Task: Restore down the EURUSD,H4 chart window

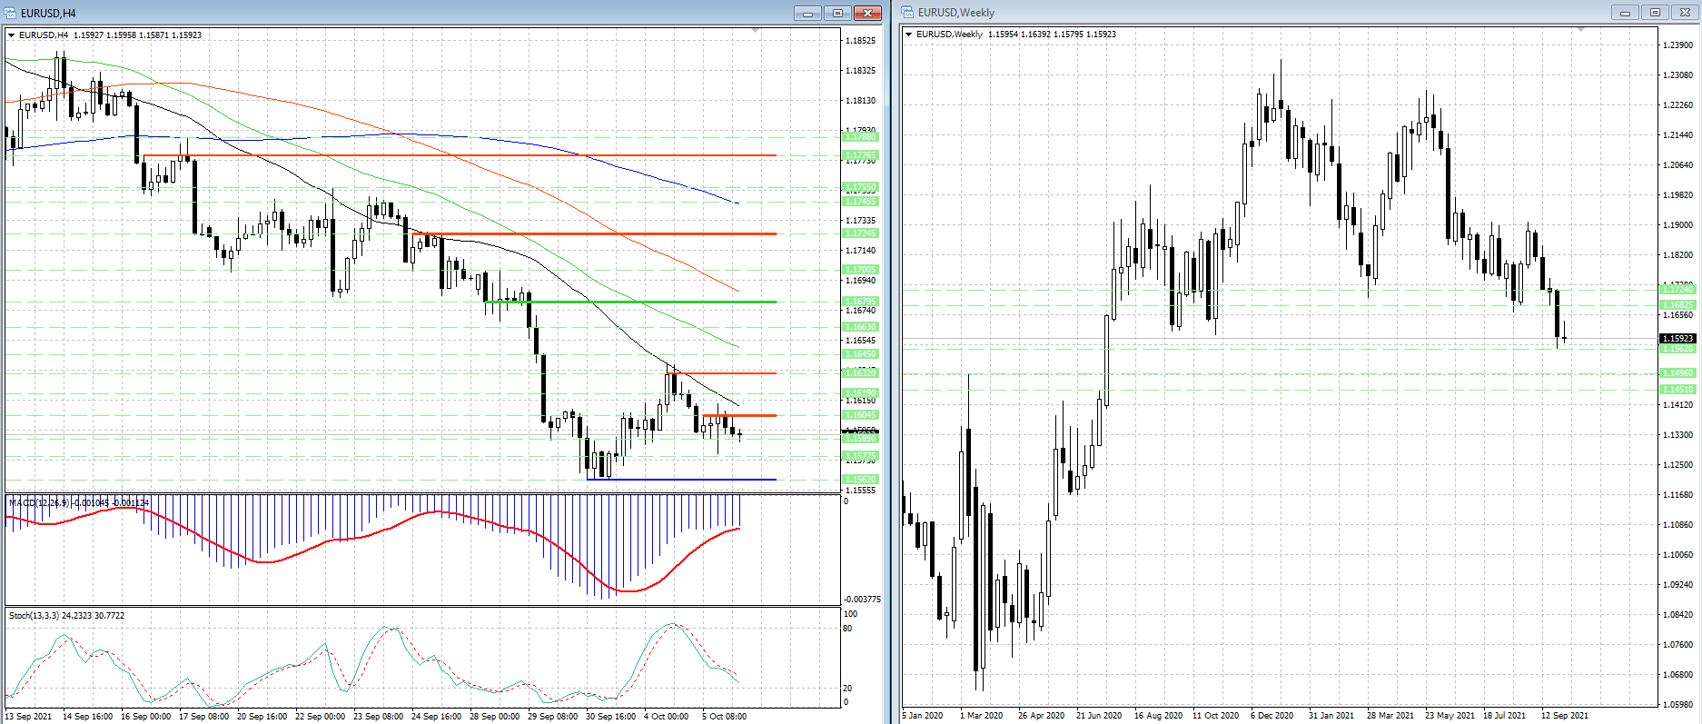Action: (837, 13)
